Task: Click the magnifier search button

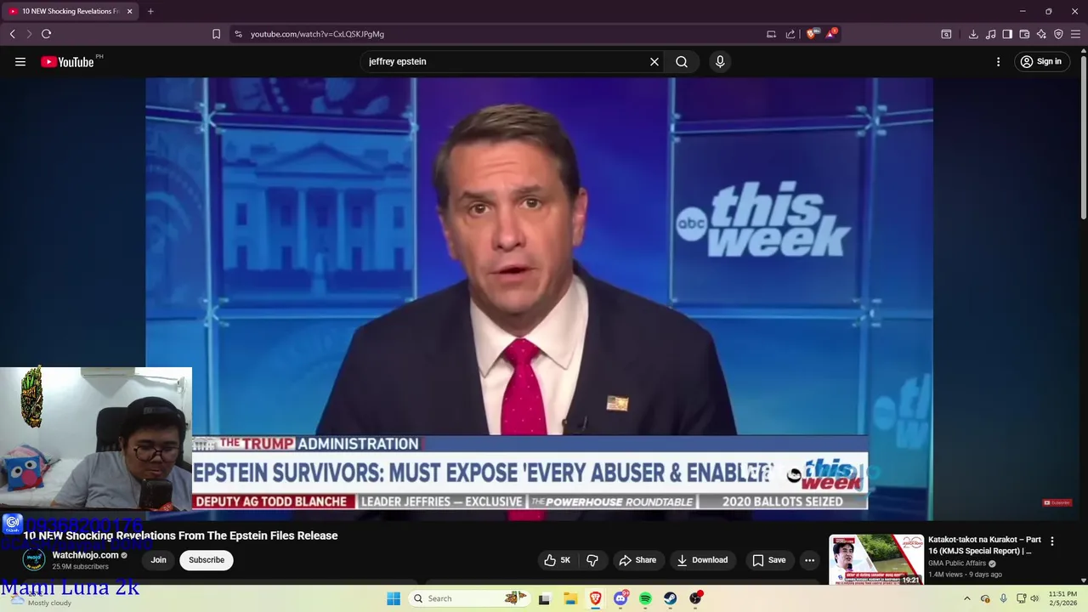Action: (x=682, y=61)
